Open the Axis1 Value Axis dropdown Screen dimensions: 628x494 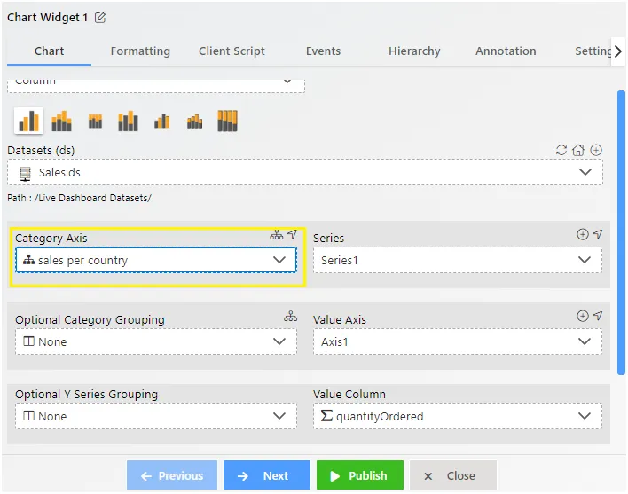[458, 341]
